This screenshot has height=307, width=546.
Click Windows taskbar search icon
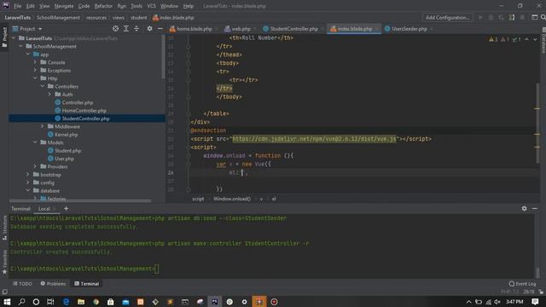tap(21, 302)
